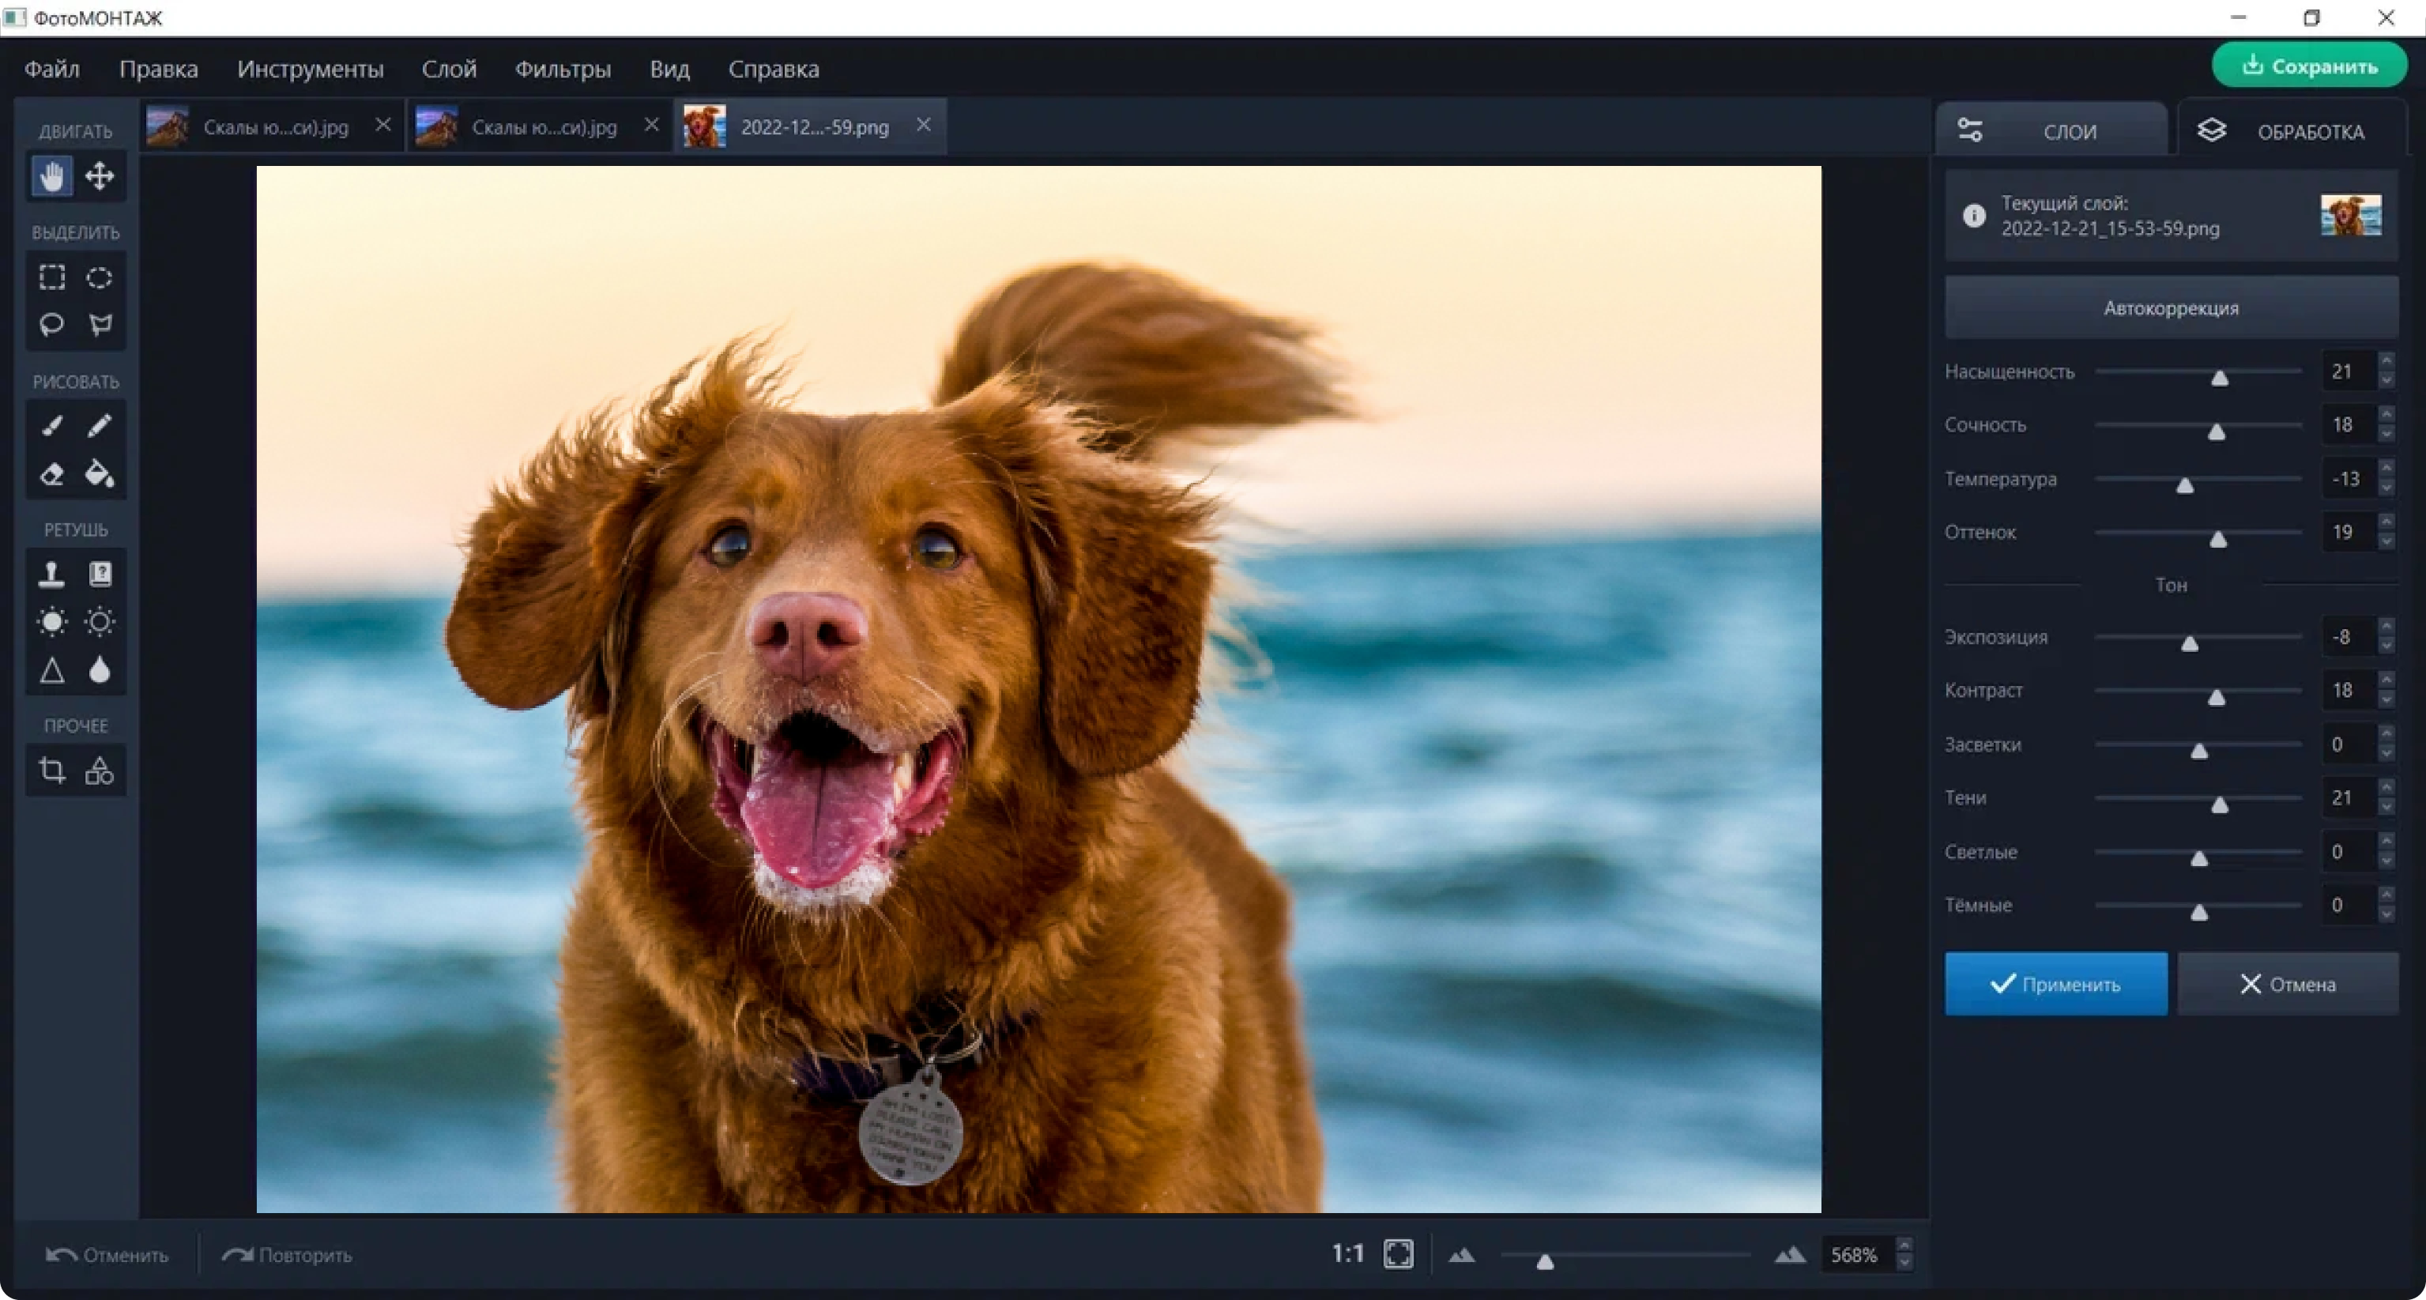Expand Тон section settings
This screenshot has width=2426, height=1300.
pyautogui.click(x=2168, y=584)
